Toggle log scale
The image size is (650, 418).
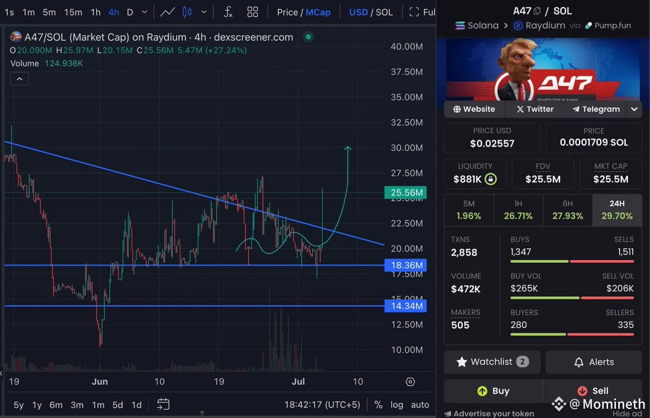click(396, 404)
